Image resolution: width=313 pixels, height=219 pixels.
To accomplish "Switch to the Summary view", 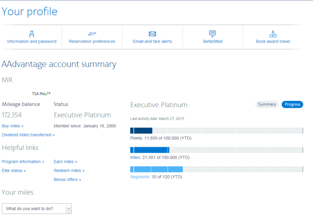I will point(267,105).
